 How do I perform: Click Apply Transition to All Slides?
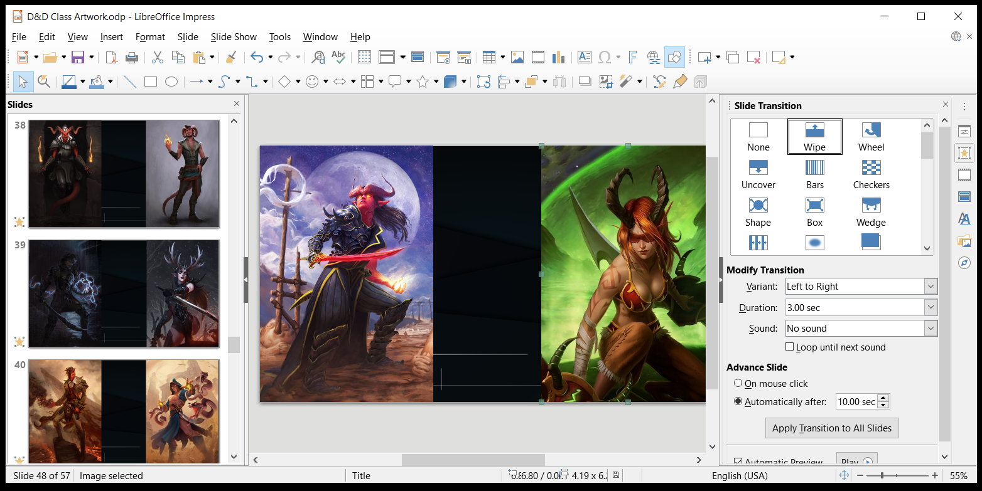pyautogui.click(x=831, y=428)
